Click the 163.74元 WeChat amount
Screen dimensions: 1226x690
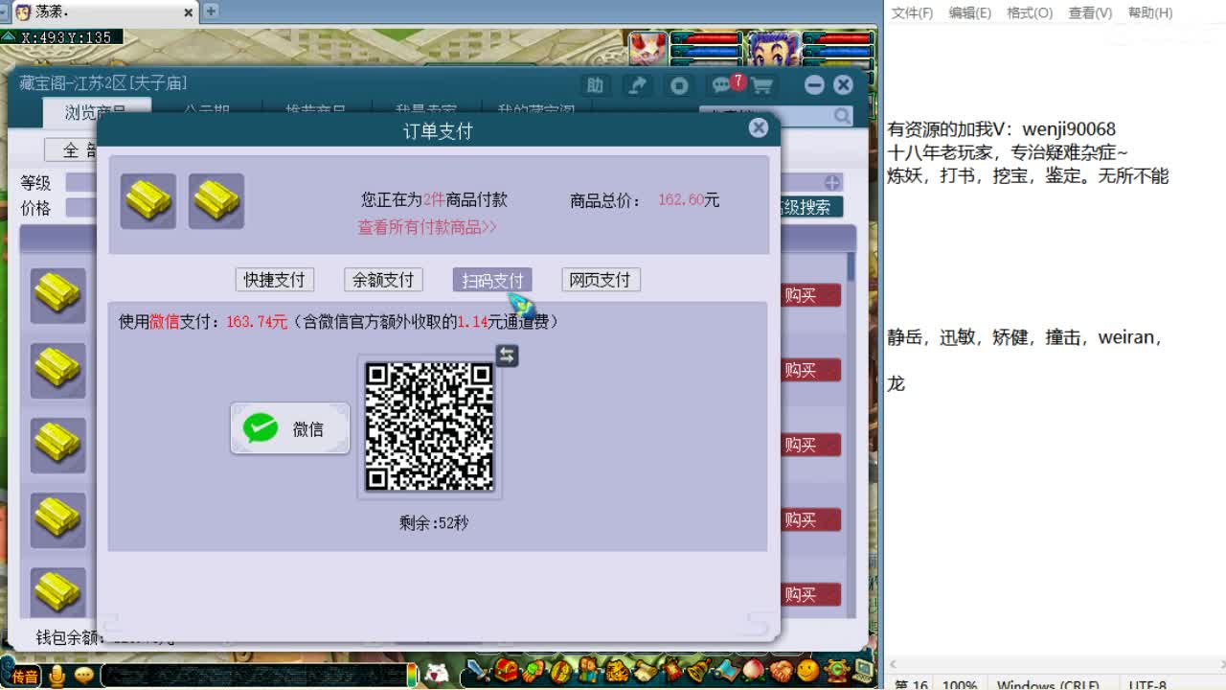(257, 322)
